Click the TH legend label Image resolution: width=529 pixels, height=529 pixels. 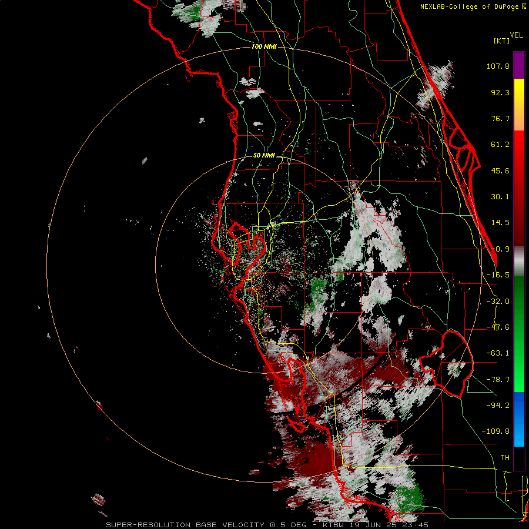[x=505, y=457]
